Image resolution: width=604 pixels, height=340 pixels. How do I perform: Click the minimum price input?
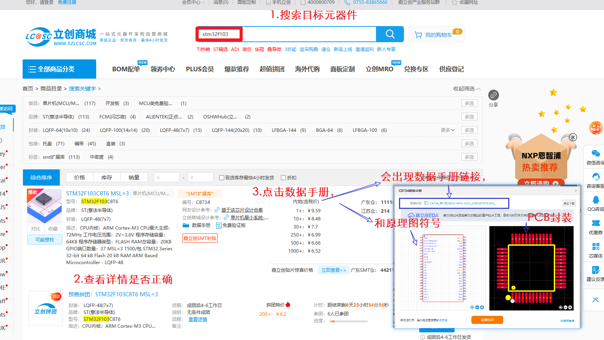[x=167, y=177]
